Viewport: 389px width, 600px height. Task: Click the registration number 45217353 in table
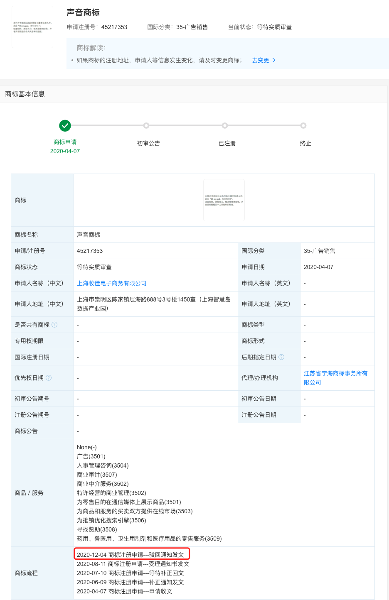coord(90,251)
